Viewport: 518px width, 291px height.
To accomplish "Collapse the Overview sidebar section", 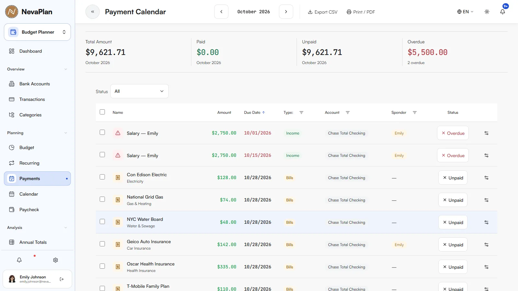I will point(37,69).
